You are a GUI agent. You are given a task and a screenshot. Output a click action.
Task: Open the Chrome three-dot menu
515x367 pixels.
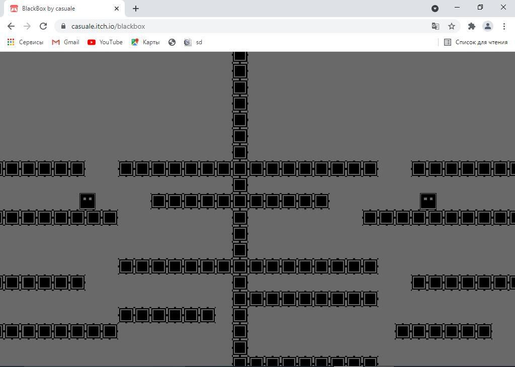click(504, 26)
